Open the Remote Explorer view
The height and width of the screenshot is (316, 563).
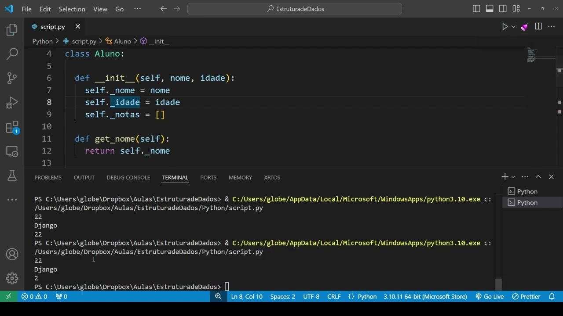pos(12,151)
